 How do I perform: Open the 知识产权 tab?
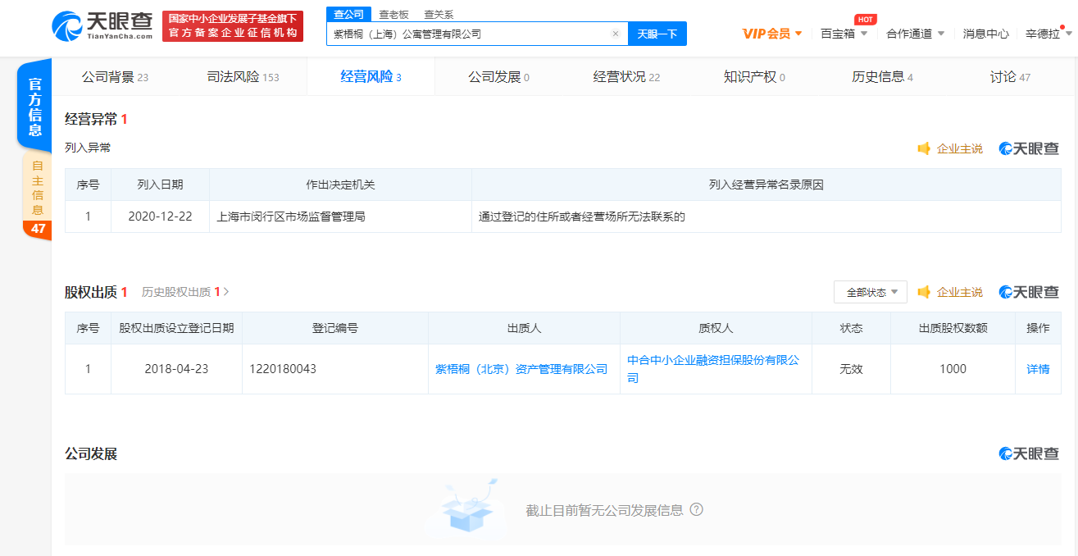click(754, 77)
